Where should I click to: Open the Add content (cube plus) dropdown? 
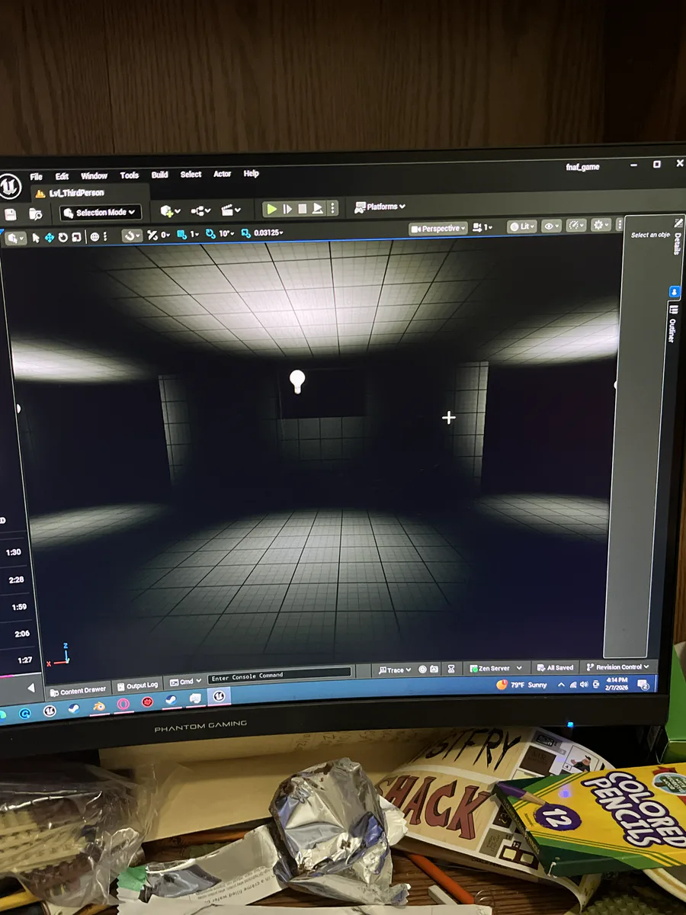pos(170,211)
